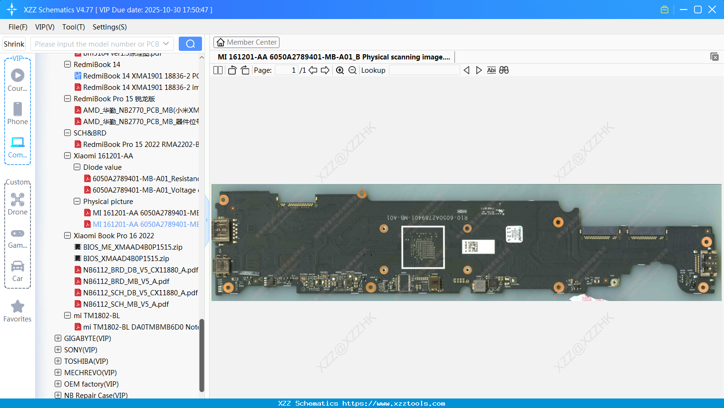Select the Computer category in sidebar
Image resolution: width=724 pixels, height=408 pixels.
tap(18, 147)
